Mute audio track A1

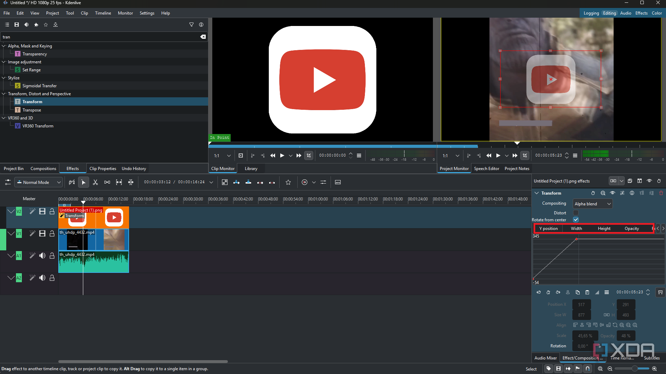[42, 256]
